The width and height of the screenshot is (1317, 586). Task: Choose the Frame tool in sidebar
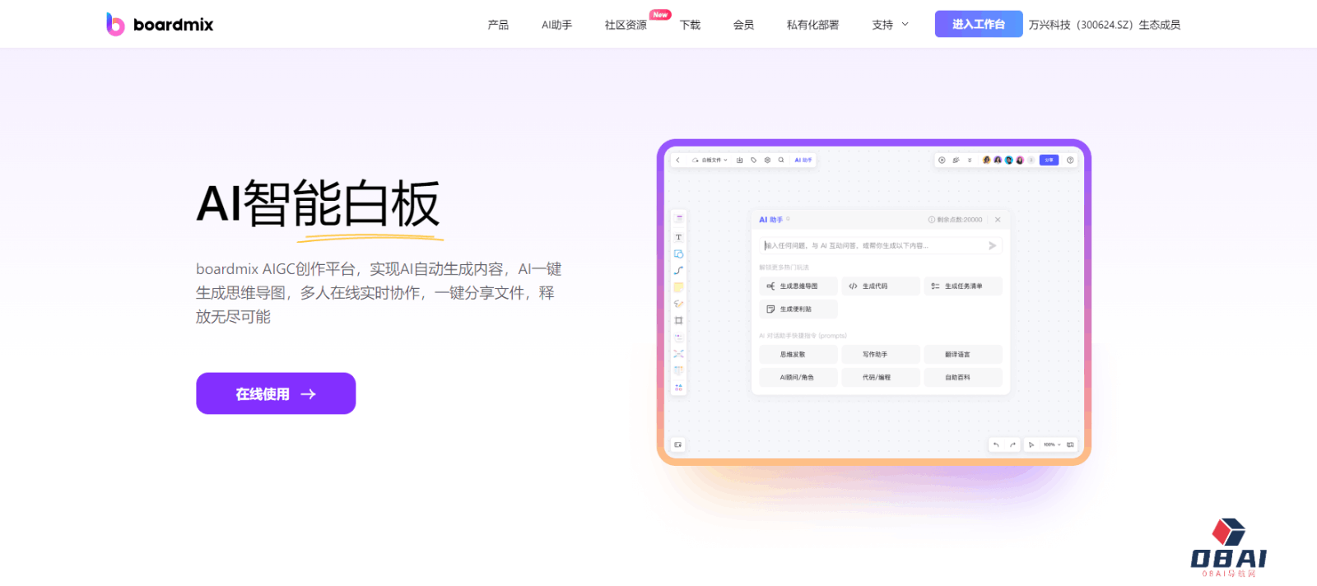(678, 320)
